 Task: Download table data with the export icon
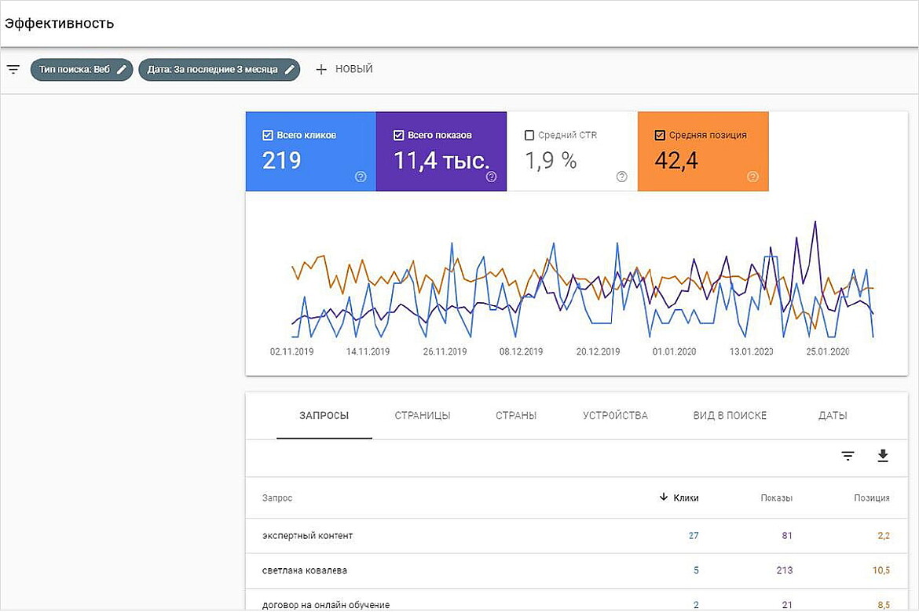tap(883, 456)
